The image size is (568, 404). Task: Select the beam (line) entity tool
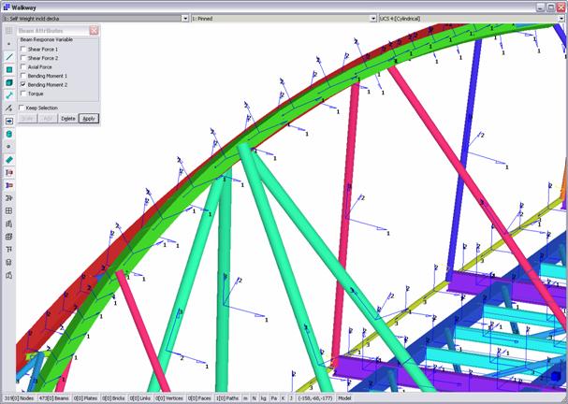pyautogui.click(x=8, y=56)
